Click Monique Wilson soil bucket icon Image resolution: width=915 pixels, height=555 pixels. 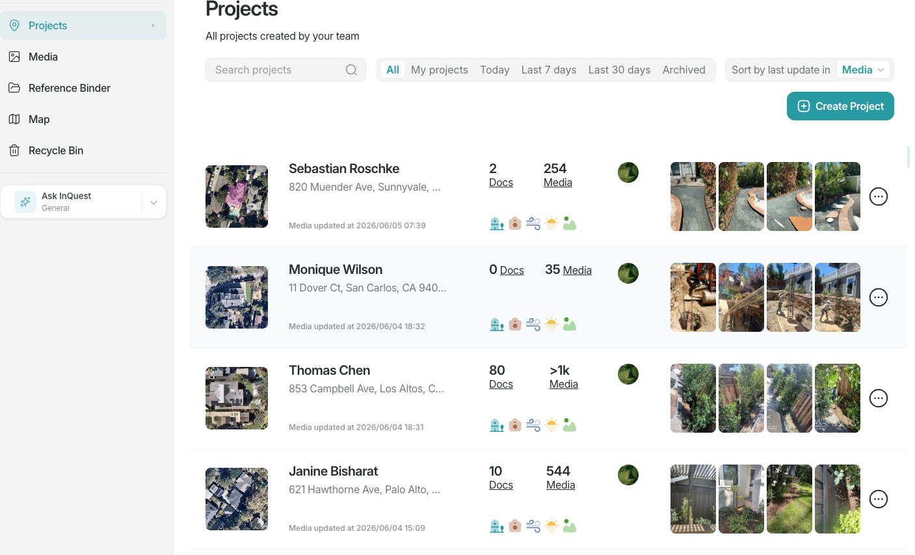coord(515,325)
